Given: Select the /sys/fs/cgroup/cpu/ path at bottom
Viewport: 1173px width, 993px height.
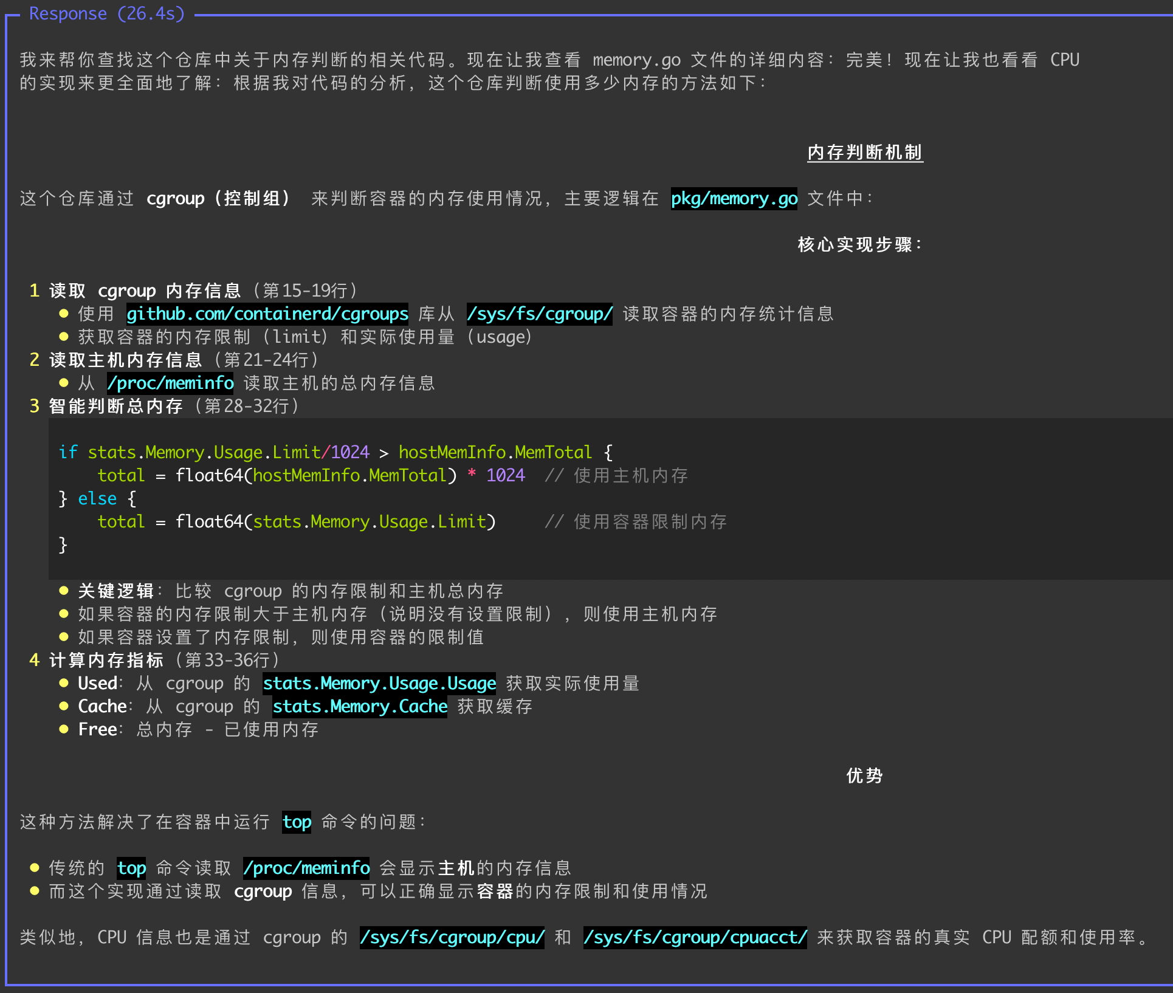Looking at the screenshot, I should click(451, 937).
